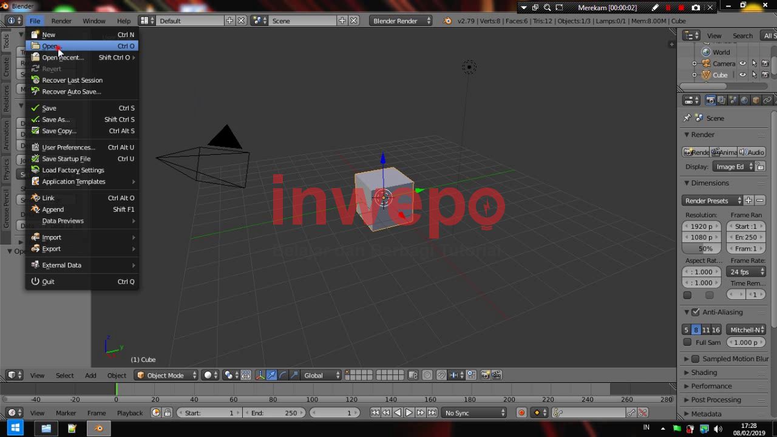Click the translate manipulator arrow icon
Screen dimensions: 777x437
[x=271, y=375]
